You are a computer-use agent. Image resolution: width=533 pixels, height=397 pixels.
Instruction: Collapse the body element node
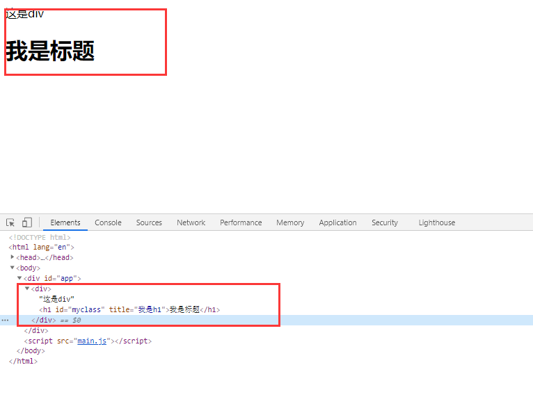coord(13,268)
